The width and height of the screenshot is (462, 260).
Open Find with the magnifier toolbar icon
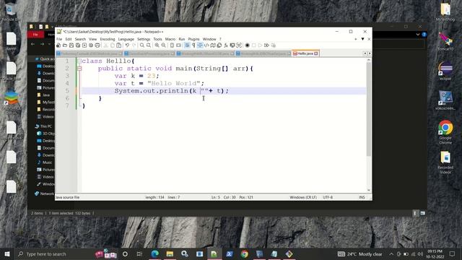click(x=142, y=45)
